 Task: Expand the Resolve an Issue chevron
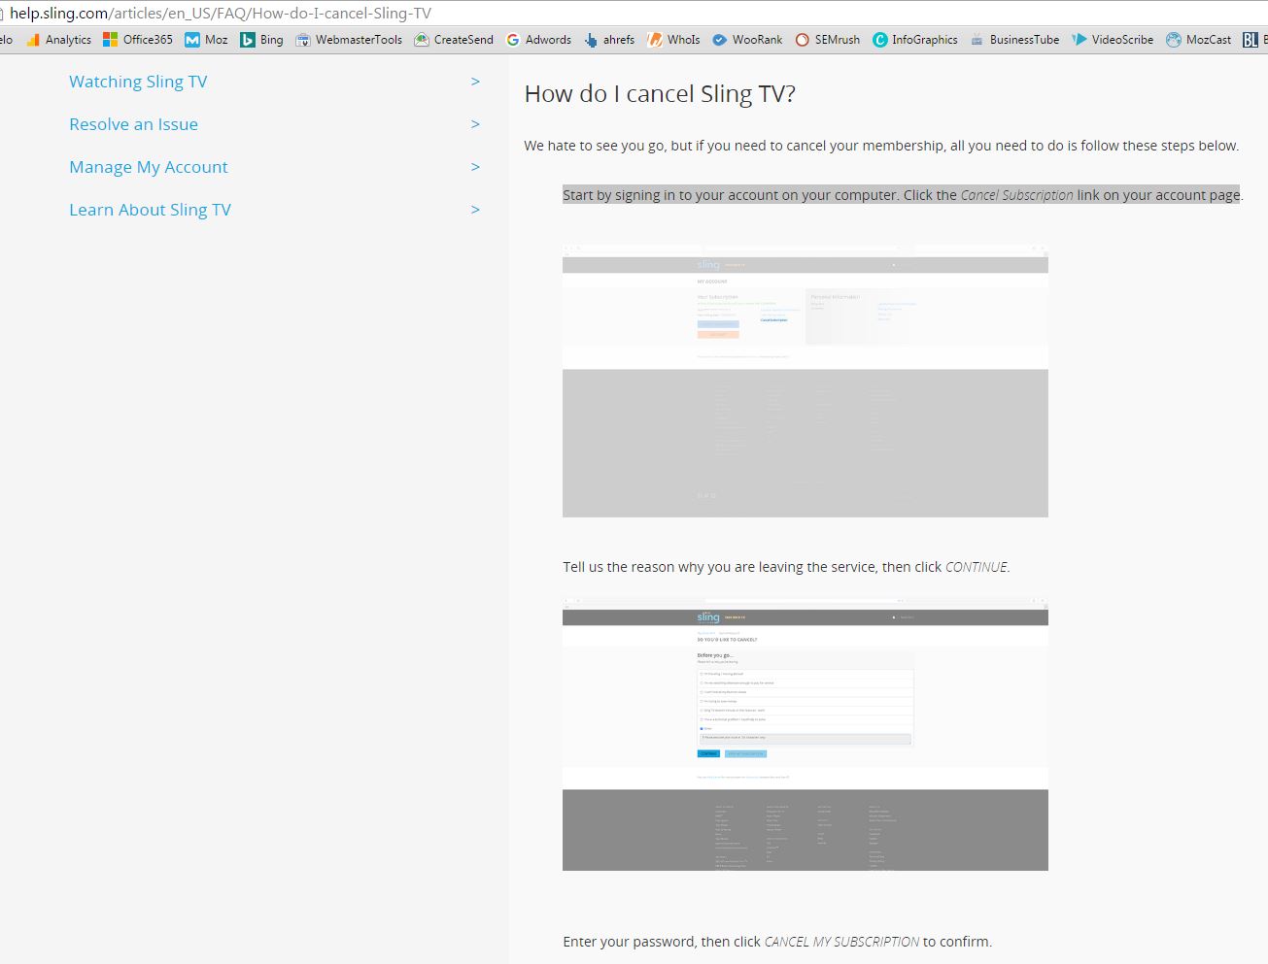[475, 124]
